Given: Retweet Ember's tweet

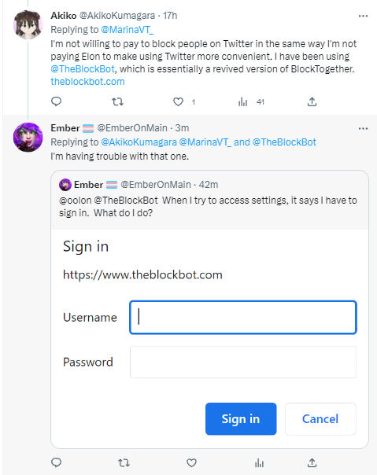Looking at the screenshot, I should pos(124,462).
